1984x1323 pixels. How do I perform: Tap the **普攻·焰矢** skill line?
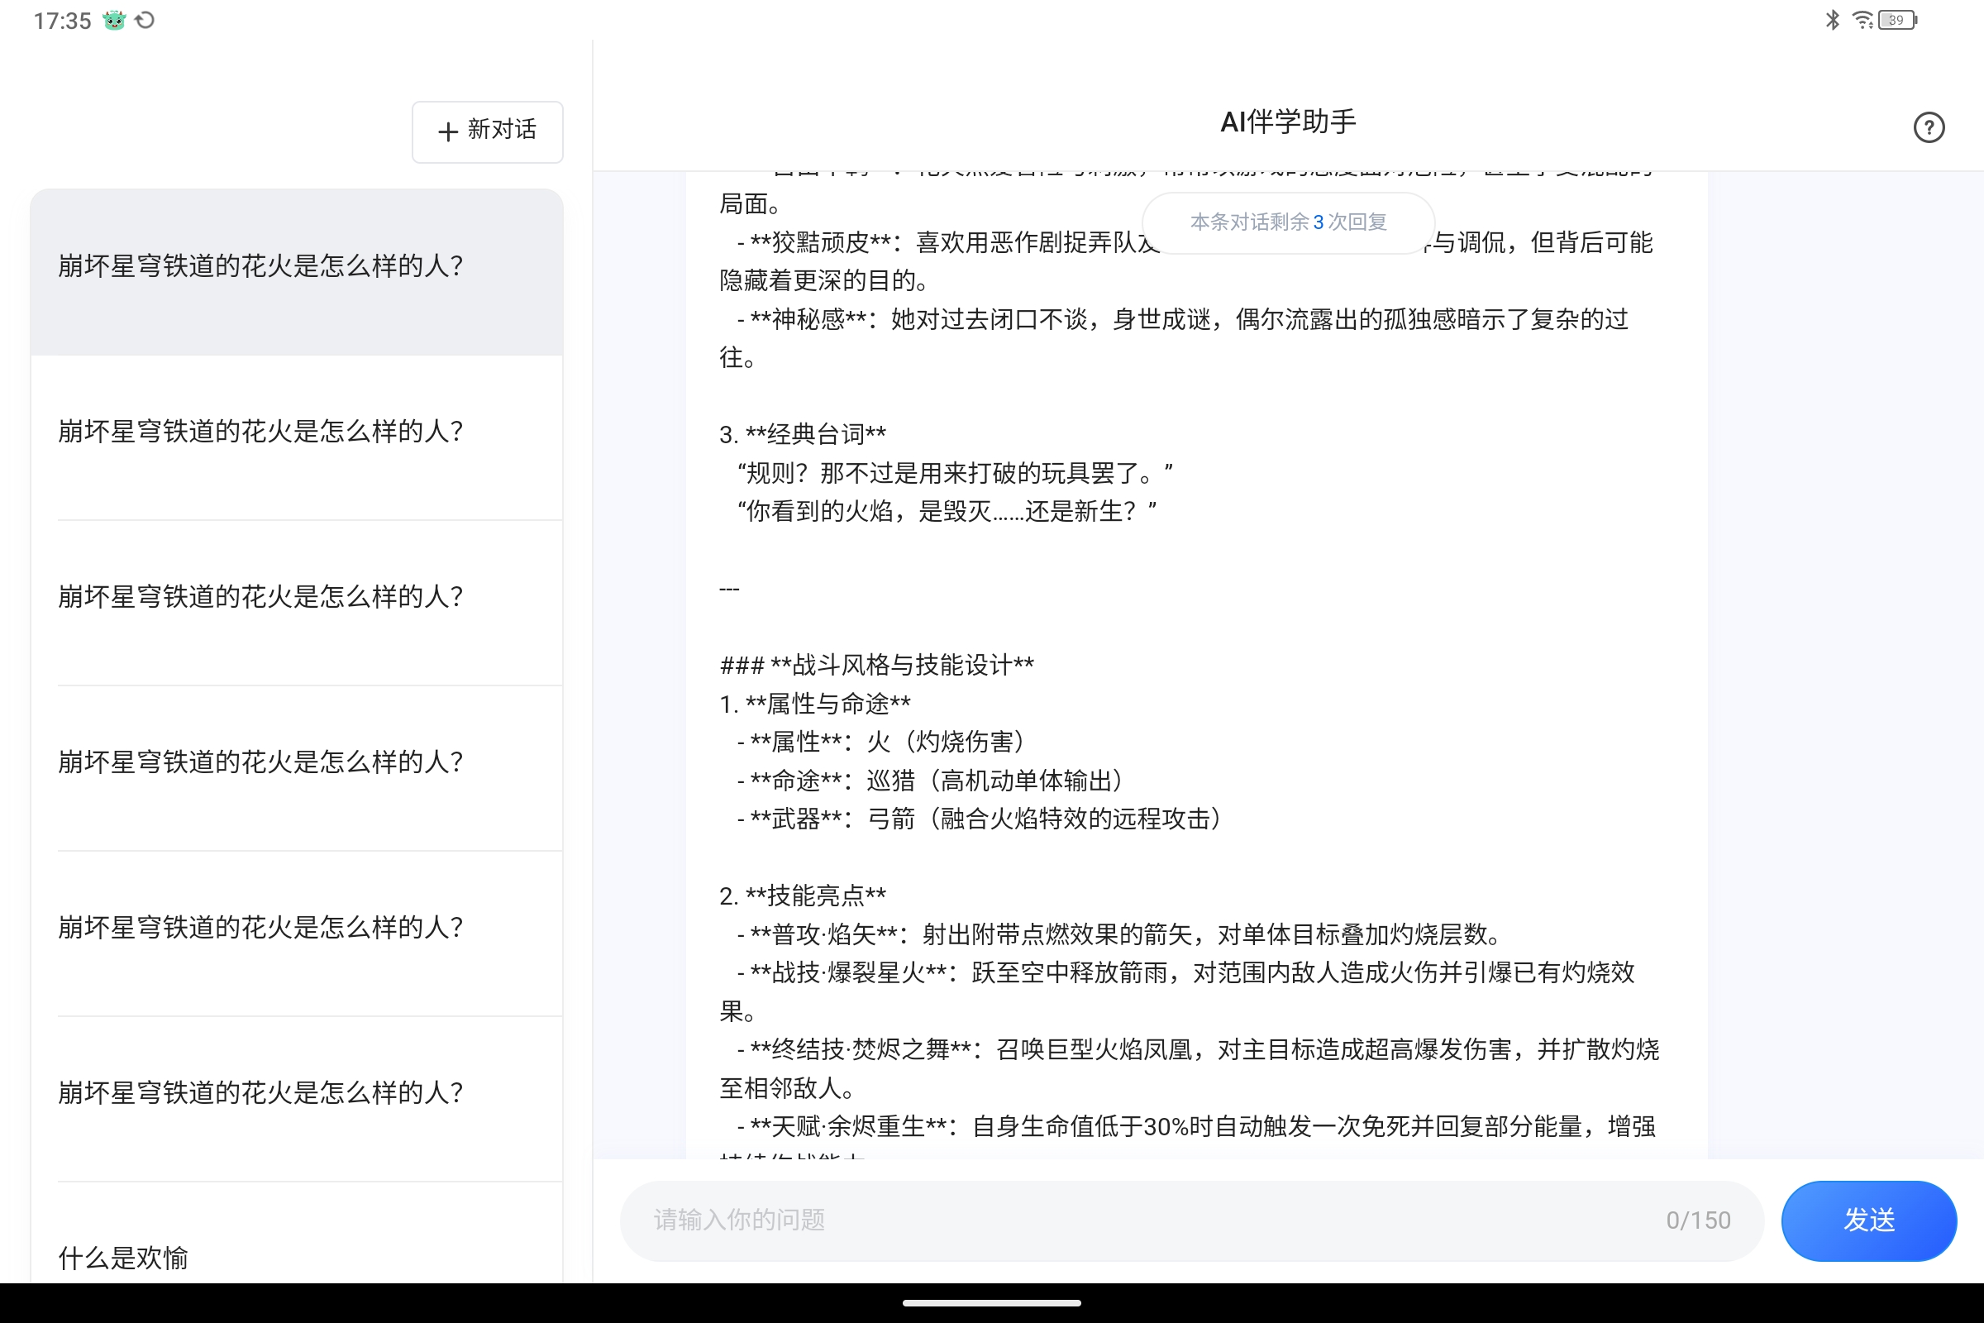click(x=1121, y=934)
